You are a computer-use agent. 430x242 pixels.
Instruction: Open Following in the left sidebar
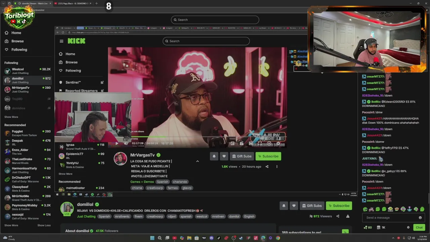tap(16, 49)
